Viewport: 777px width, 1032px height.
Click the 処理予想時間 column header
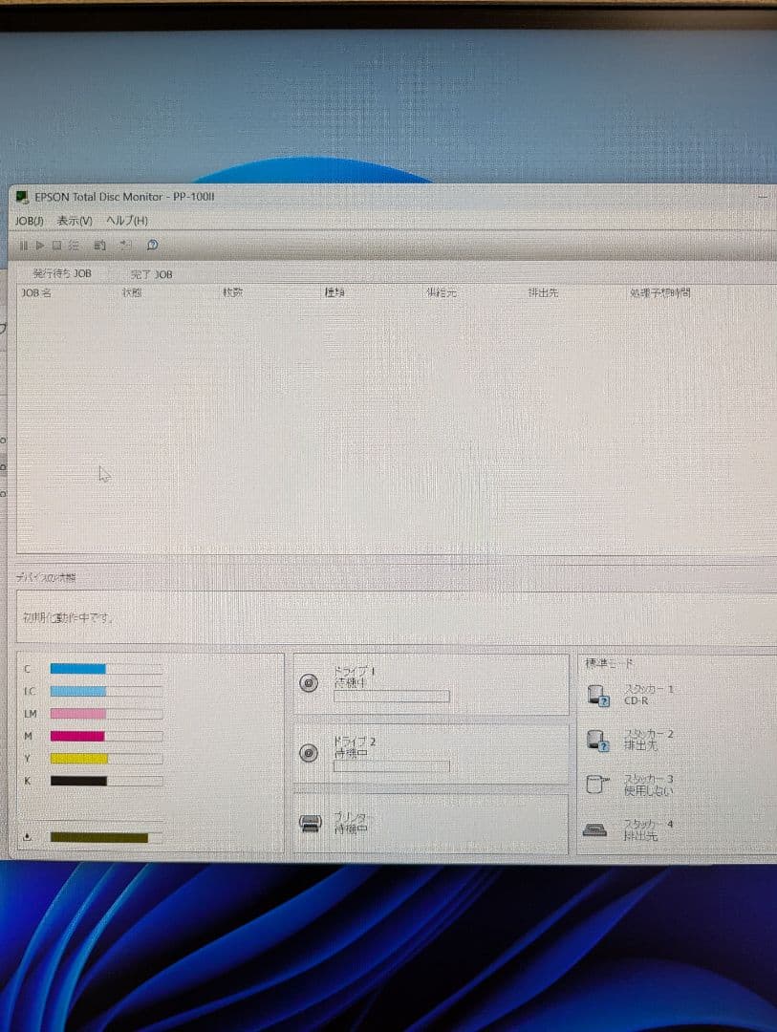click(659, 292)
